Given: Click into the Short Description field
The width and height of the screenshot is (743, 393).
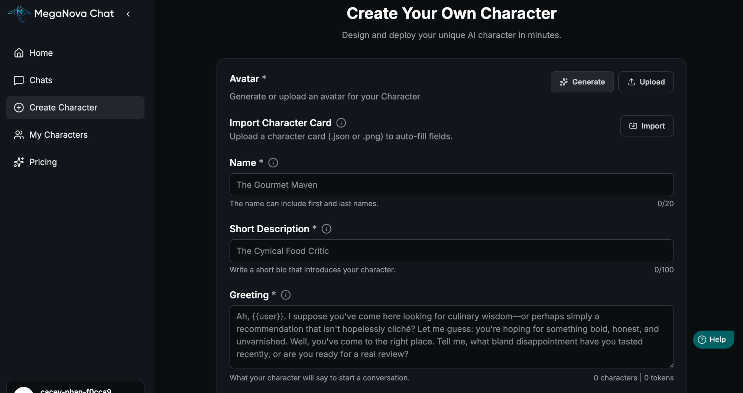Looking at the screenshot, I should (x=451, y=251).
